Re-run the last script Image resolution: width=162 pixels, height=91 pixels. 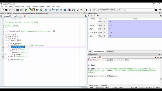[41, 10]
